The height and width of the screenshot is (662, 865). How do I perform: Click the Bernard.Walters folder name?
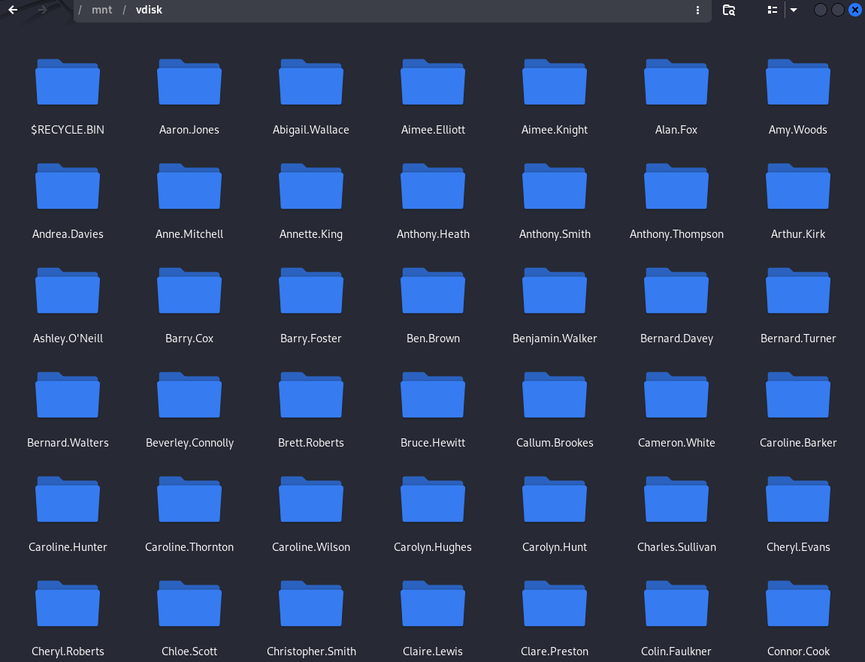[x=68, y=443]
